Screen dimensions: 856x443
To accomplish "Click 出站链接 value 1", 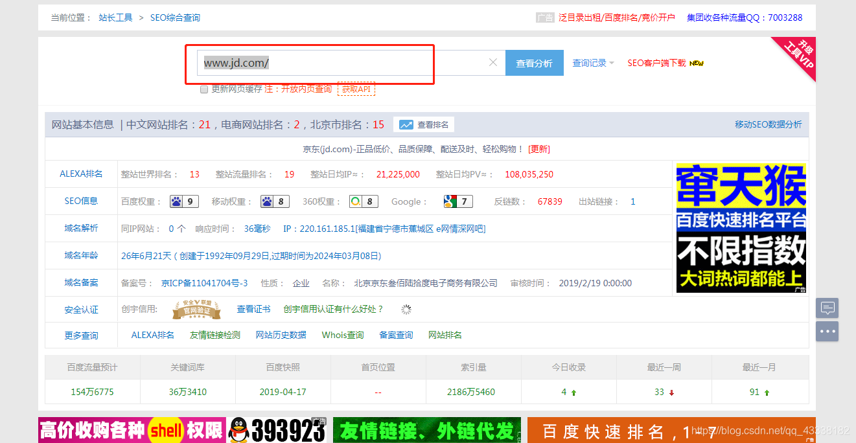I will (633, 201).
